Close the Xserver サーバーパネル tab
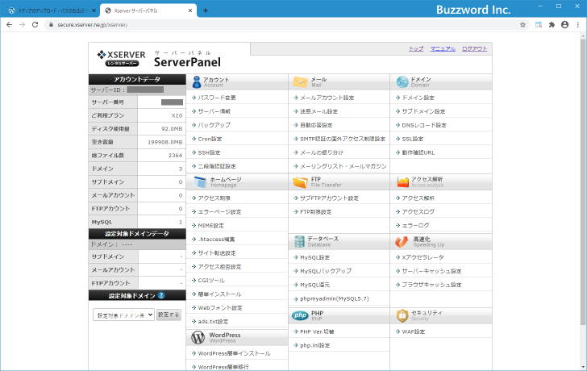The width and height of the screenshot is (587, 371). coord(190,10)
